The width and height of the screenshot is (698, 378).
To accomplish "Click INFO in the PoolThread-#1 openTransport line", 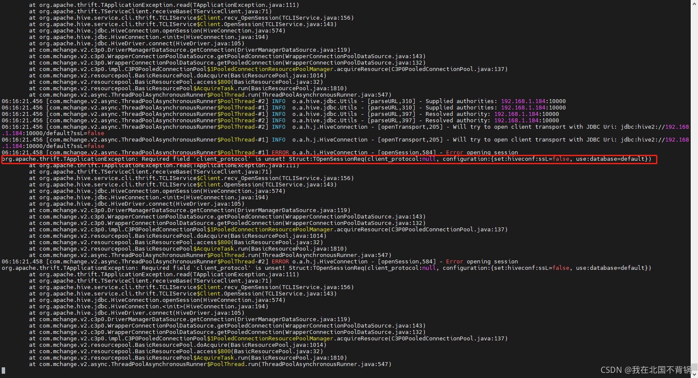I will tap(279, 140).
